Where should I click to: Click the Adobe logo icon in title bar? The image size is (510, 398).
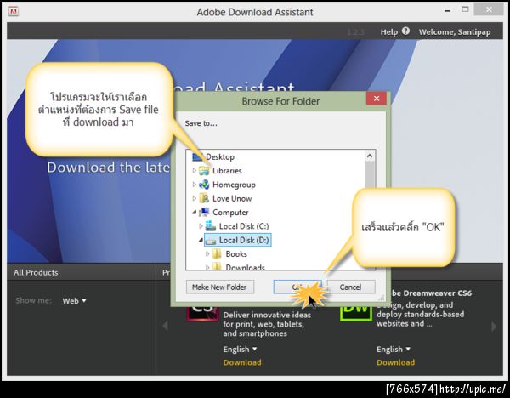[14, 12]
